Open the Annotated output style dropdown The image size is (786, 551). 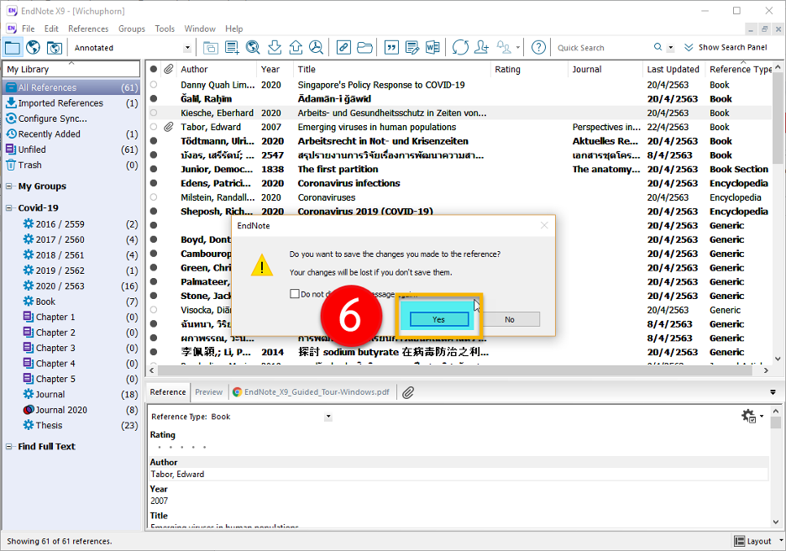[187, 48]
